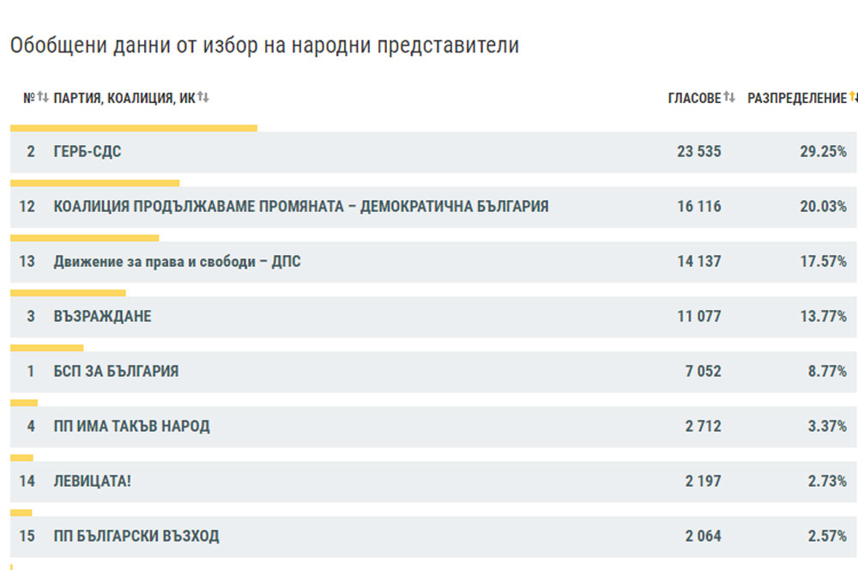This screenshot has width=858, height=570.
Task: Click sort arrows beside the № column
Action: tap(43, 98)
